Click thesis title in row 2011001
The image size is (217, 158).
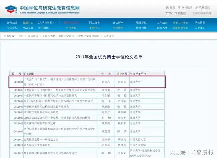click(x=60, y=82)
